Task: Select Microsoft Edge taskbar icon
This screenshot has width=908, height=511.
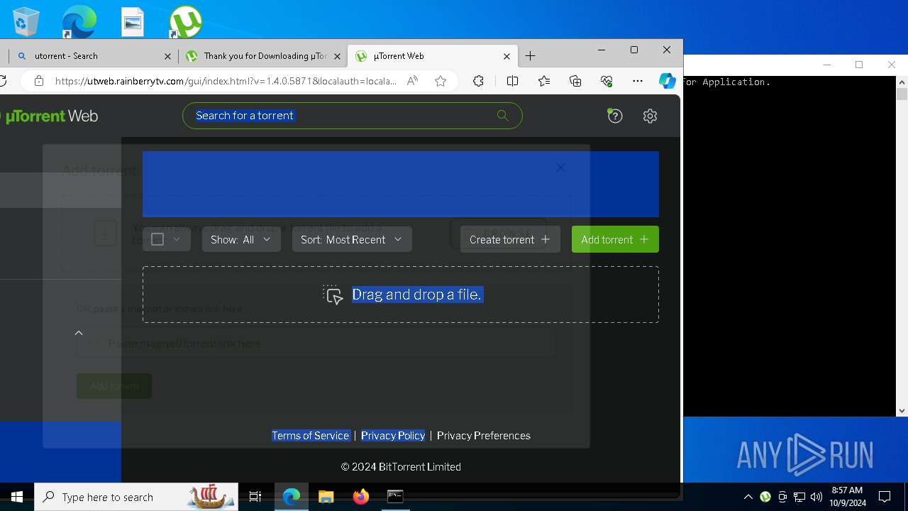Action: (x=292, y=497)
